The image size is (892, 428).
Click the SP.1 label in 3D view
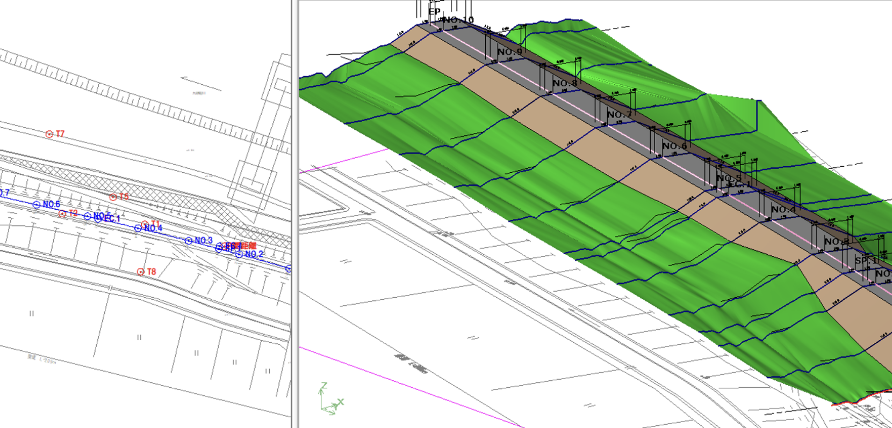[x=866, y=260]
